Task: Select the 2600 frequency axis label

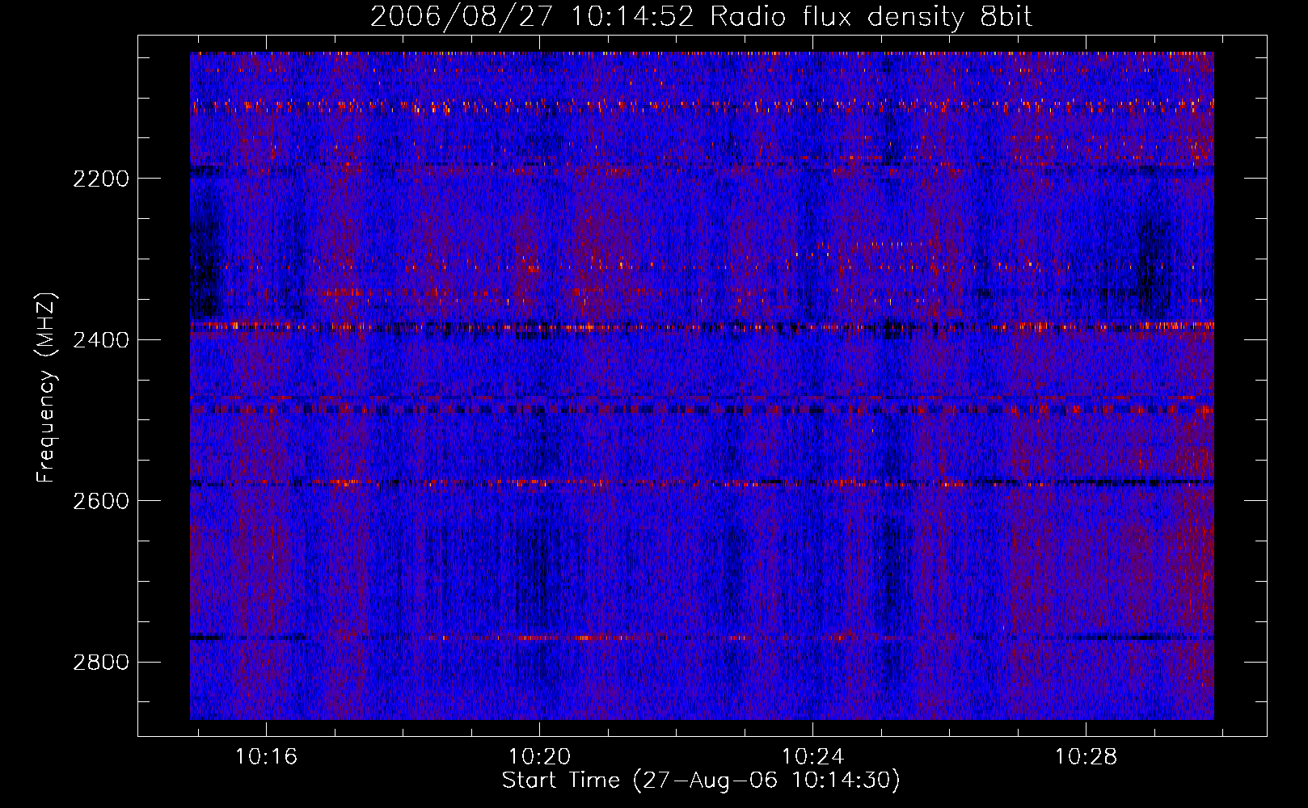Action: (100, 501)
